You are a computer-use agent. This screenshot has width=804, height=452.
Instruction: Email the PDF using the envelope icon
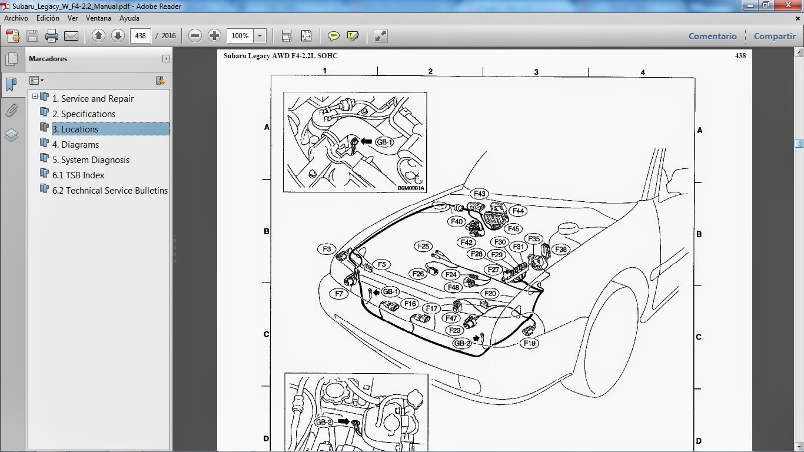(x=71, y=35)
